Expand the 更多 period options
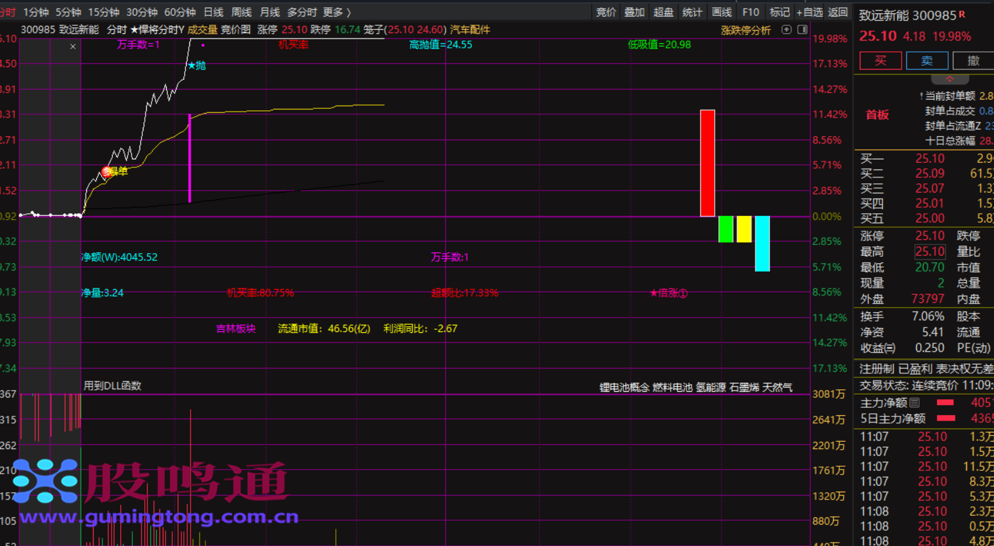994x546 pixels. point(336,12)
